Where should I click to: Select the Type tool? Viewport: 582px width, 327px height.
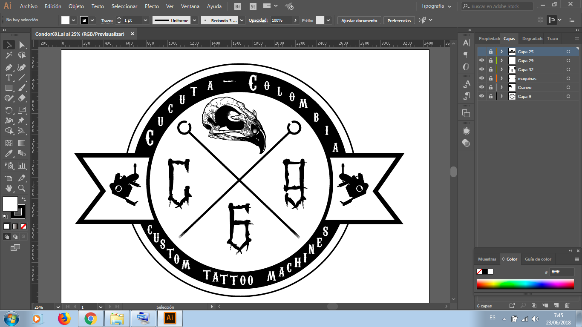[9, 77]
